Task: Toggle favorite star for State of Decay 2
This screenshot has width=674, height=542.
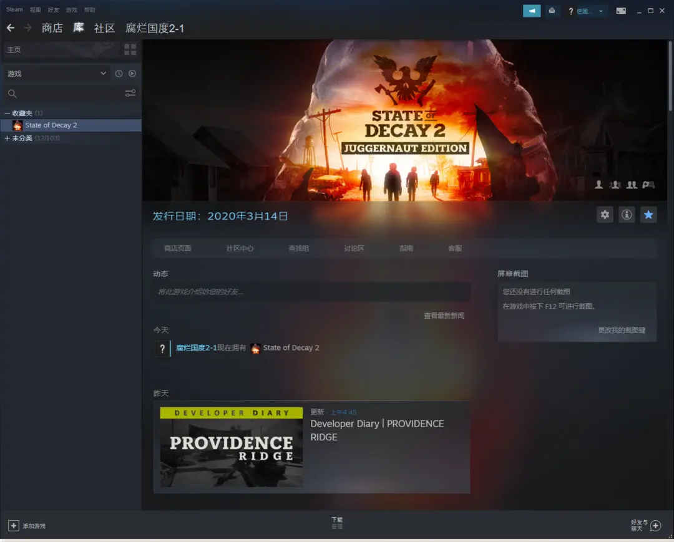Action: coord(648,215)
